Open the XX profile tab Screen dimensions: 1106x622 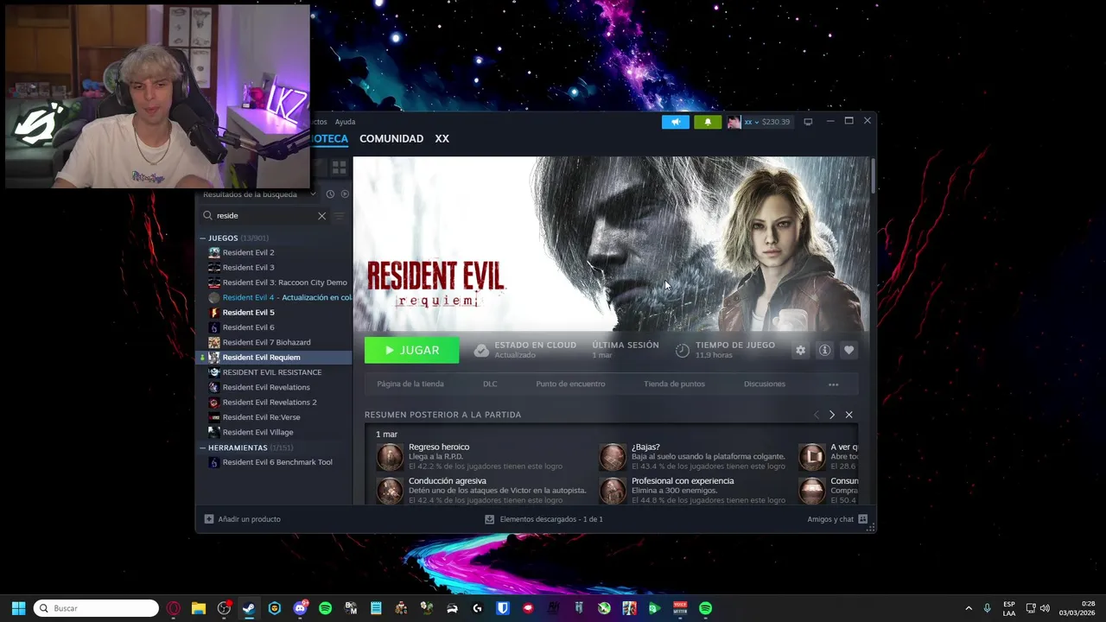click(x=442, y=138)
